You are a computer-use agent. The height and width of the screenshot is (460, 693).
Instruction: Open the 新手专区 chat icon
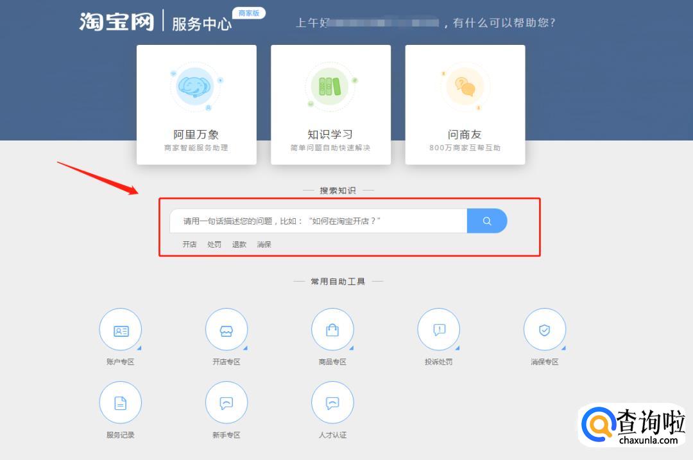[x=227, y=402]
